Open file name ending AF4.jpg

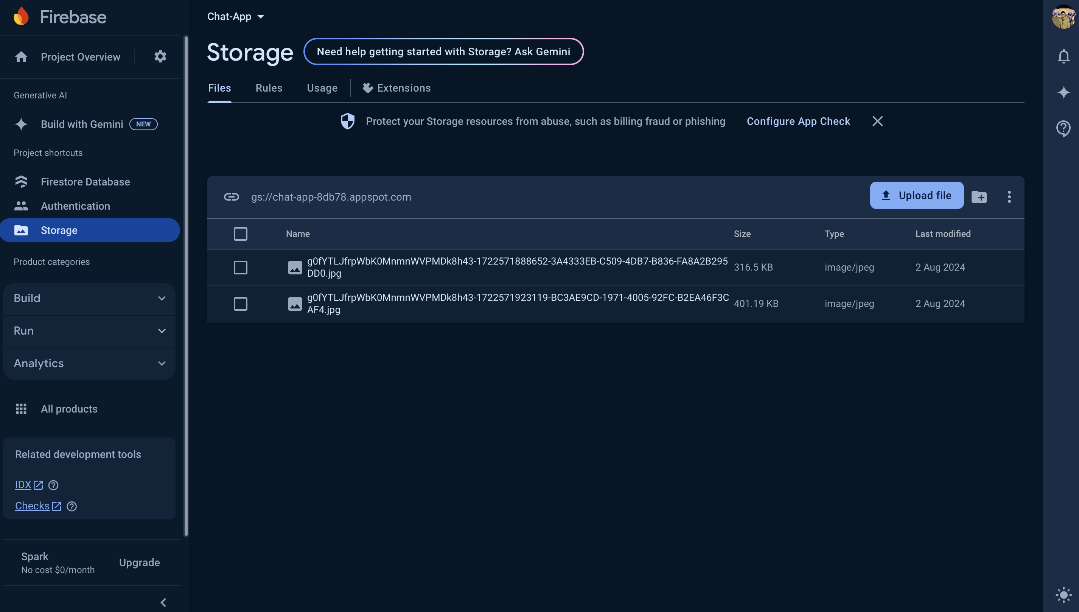tap(518, 303)
